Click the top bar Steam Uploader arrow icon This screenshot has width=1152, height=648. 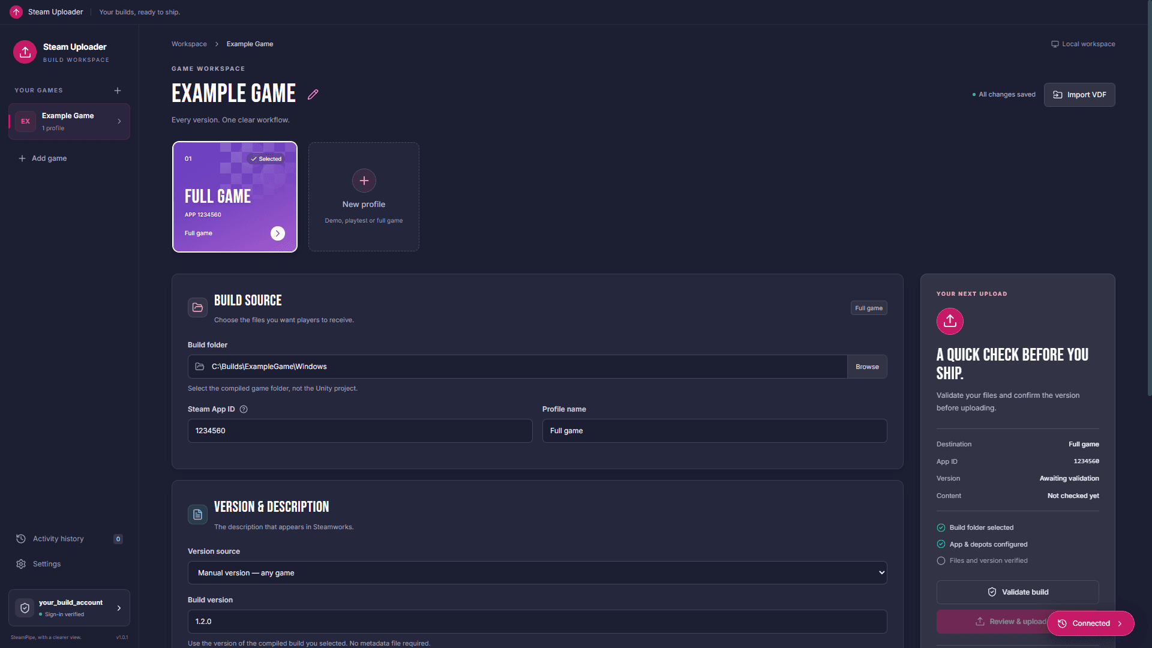16,12
